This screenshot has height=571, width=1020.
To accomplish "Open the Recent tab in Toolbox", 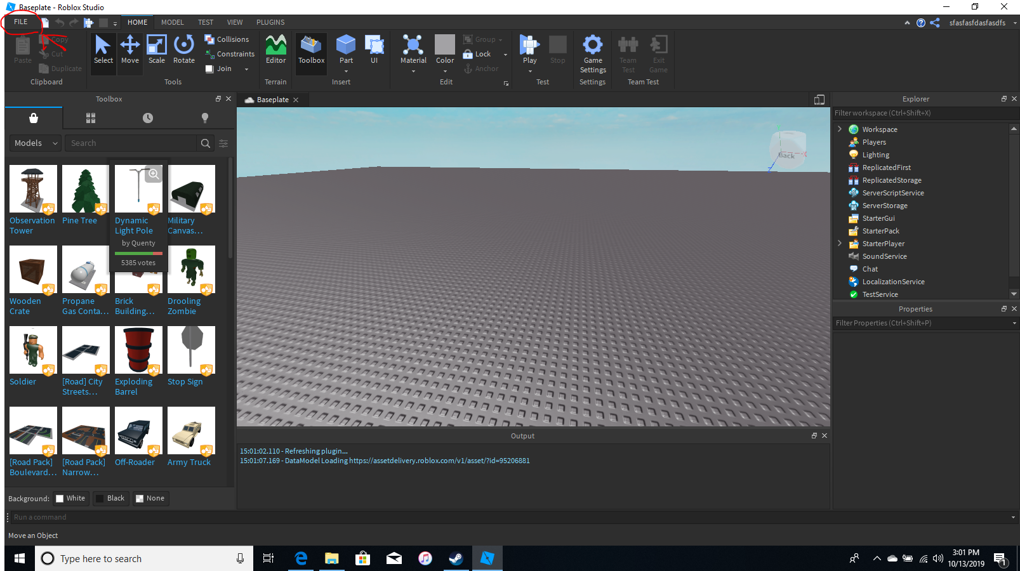I will pyautogui.click(x=148, y=118).
